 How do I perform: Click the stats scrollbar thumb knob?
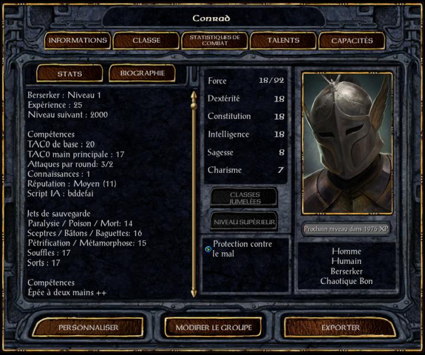click(194, 105)
